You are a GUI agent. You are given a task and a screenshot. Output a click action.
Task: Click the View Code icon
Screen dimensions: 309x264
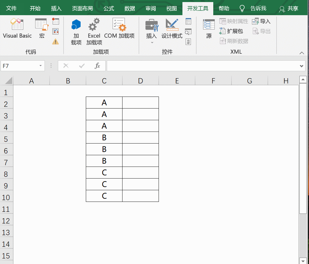(x=188, y=32)
